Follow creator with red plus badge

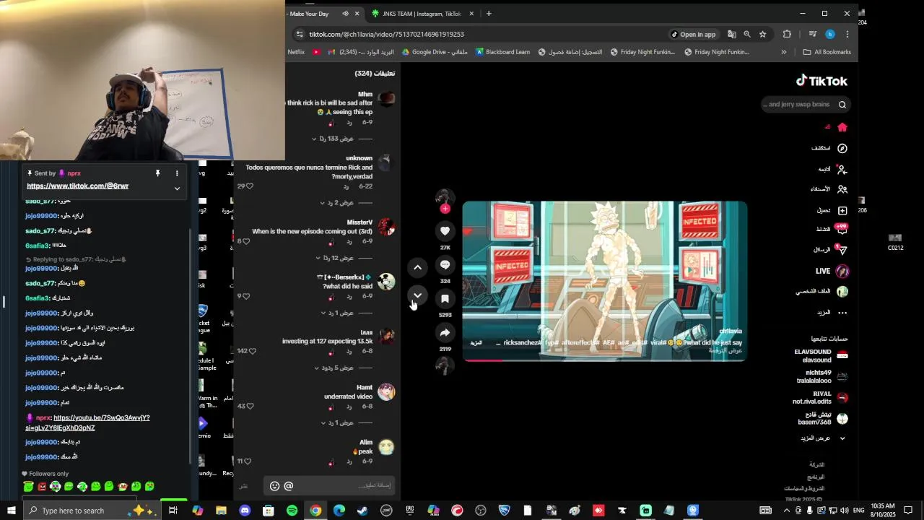click(445, 209)
